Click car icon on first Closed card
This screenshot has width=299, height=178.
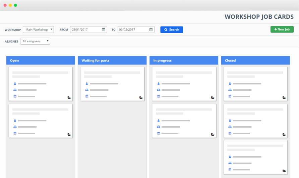(x=230, y=90)
